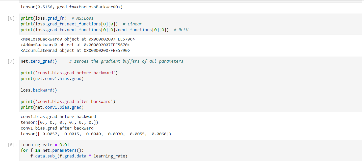
Task: Click the tensor output starting with -0.0057
Action: coord(96,134)
